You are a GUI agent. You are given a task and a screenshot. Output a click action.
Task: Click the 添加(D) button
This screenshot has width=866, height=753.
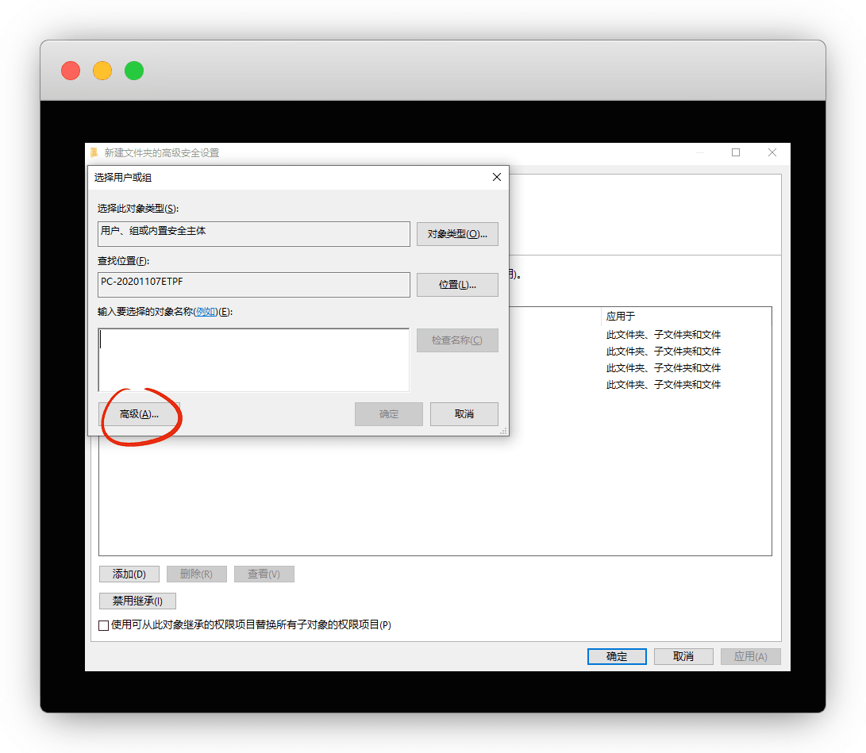point(129,574)
